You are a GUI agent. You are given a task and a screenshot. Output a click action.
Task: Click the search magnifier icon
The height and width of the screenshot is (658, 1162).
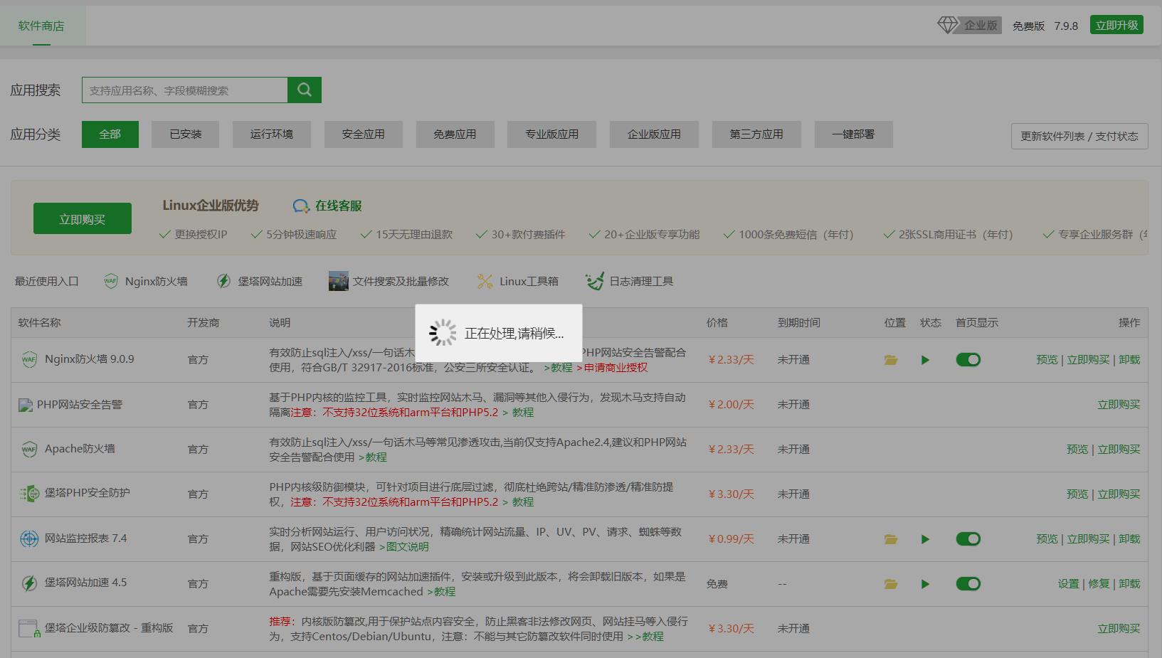(304, 90)
